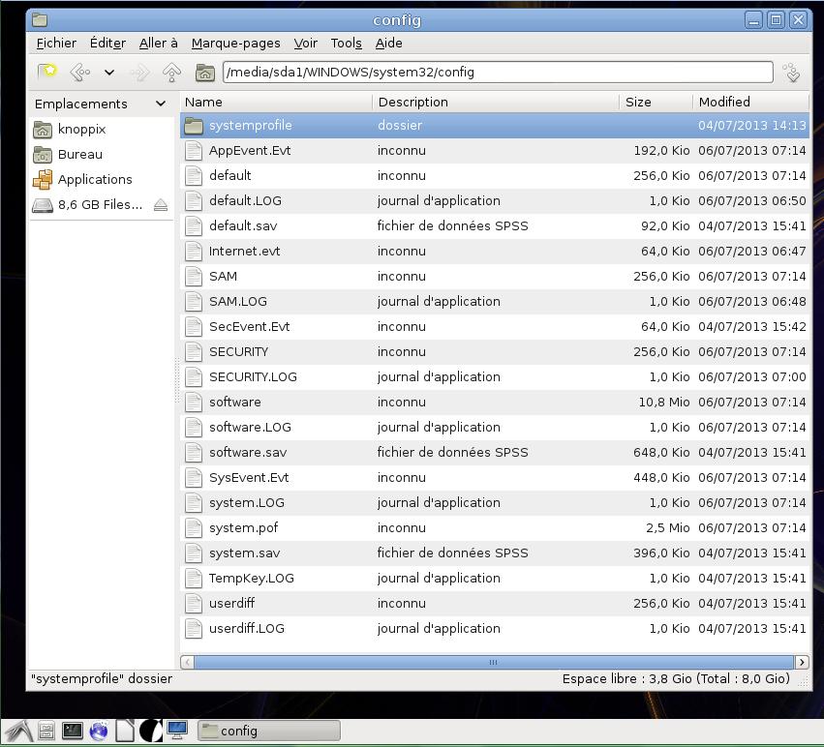Click the config window taskbar button
824x747 pixels.
point(269,731)
